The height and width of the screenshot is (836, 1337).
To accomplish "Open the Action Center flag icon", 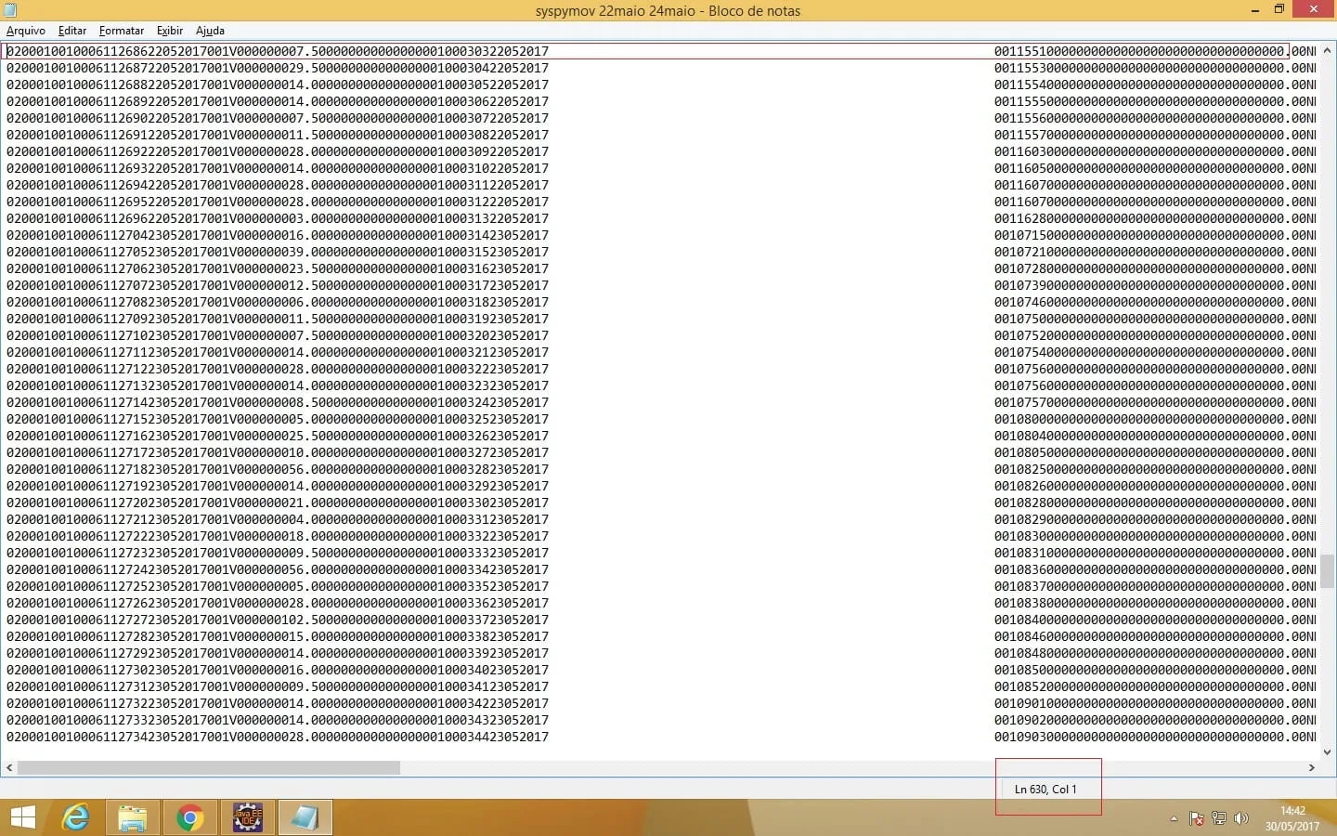I will pos(1197,818).
